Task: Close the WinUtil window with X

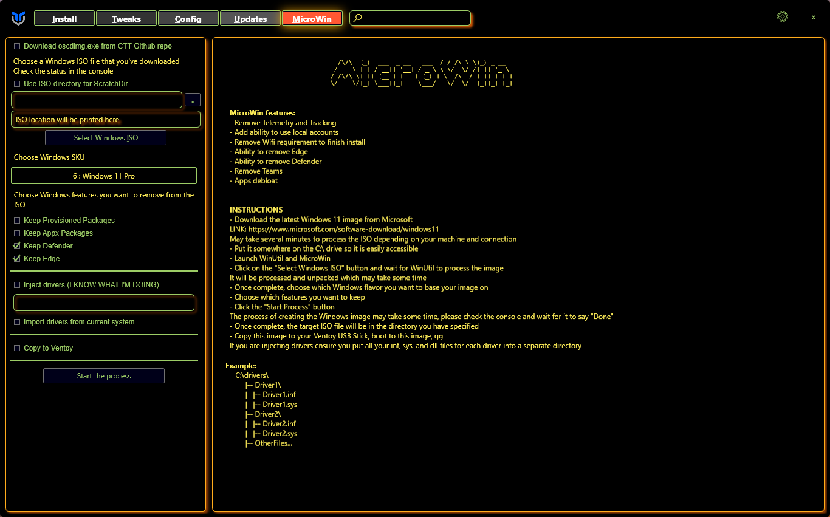Action: click(814, 18)
